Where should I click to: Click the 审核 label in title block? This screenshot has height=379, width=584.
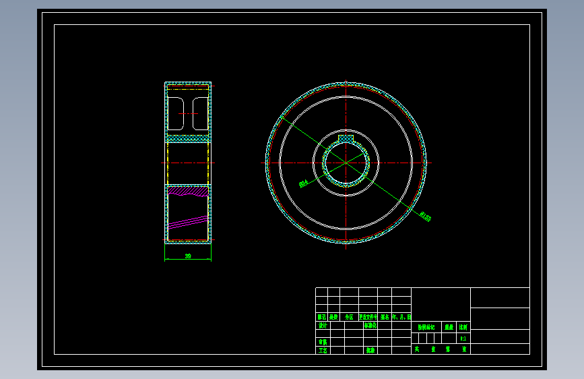tap(323, 342)
